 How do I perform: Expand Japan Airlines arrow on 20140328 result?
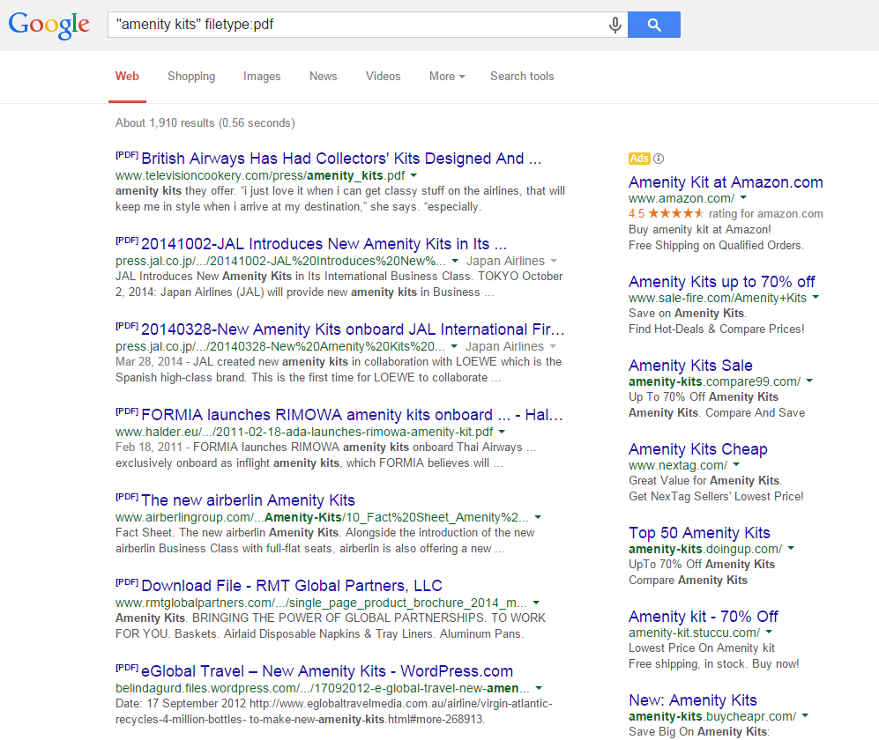click(x=553, y=346)
